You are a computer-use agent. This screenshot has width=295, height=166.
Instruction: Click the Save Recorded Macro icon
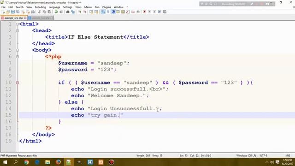(x=165, y=12)
